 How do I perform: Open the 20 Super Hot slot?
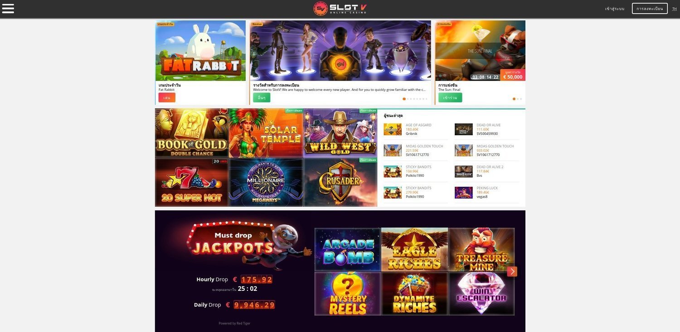[192, 182]
